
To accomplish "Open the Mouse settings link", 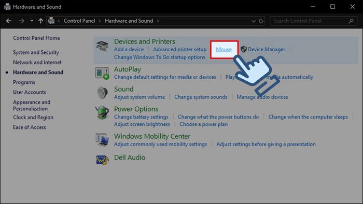I will (x=224, y=49).
